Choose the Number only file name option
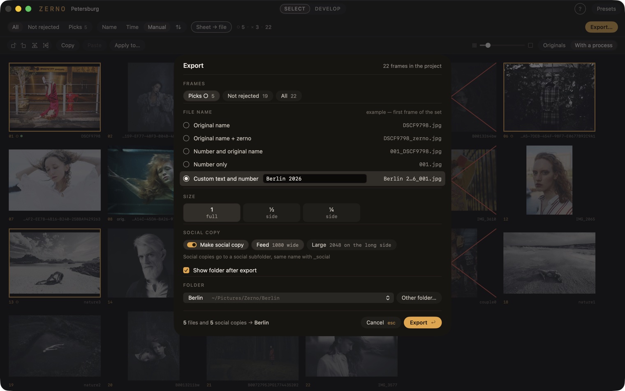625x391 pixels. [x=186, y=164]
